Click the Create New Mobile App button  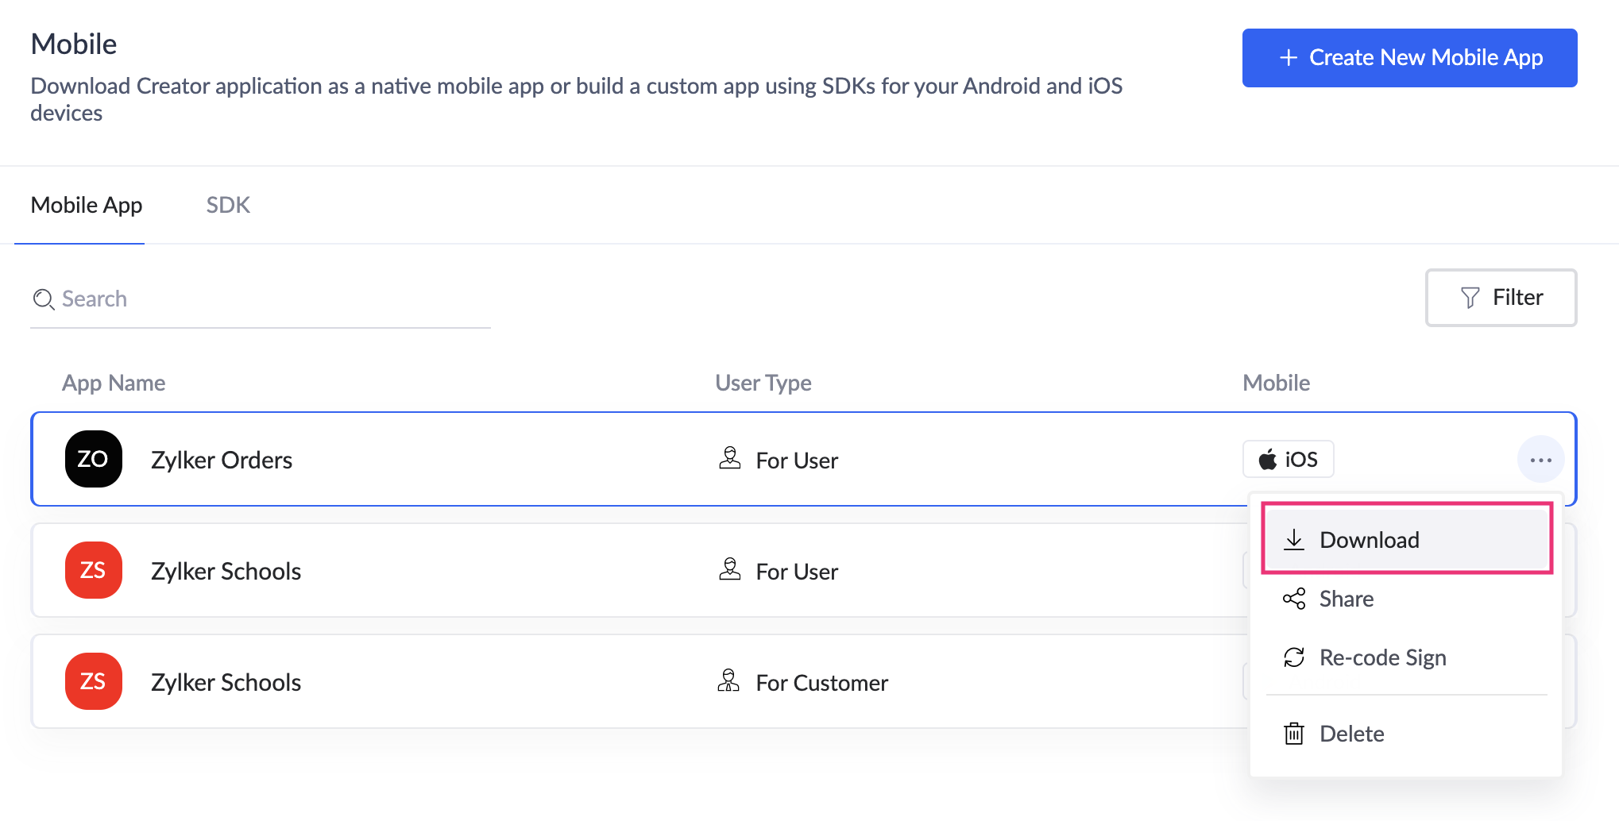point(1409,57)
